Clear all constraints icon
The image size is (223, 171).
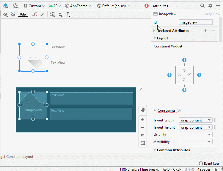35,14
